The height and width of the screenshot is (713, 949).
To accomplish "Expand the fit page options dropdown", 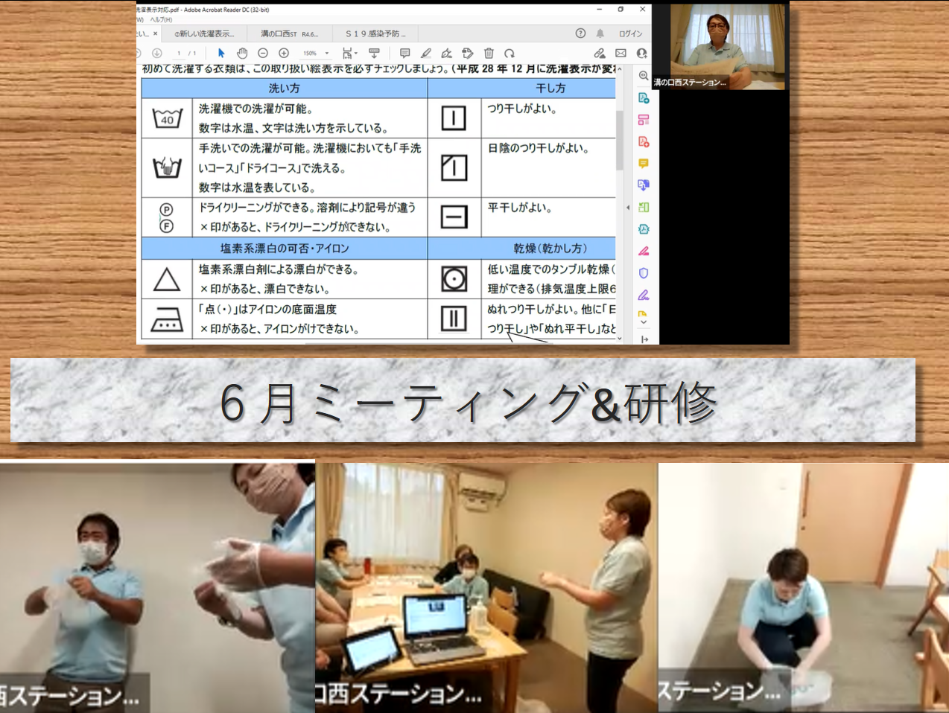I will tap(349, 53).
